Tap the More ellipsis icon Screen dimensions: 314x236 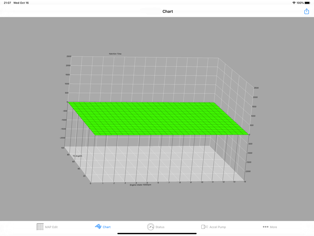[x=266, y=227]
